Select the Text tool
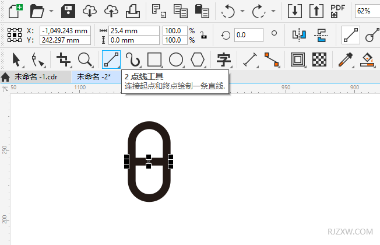 (224, 60)
